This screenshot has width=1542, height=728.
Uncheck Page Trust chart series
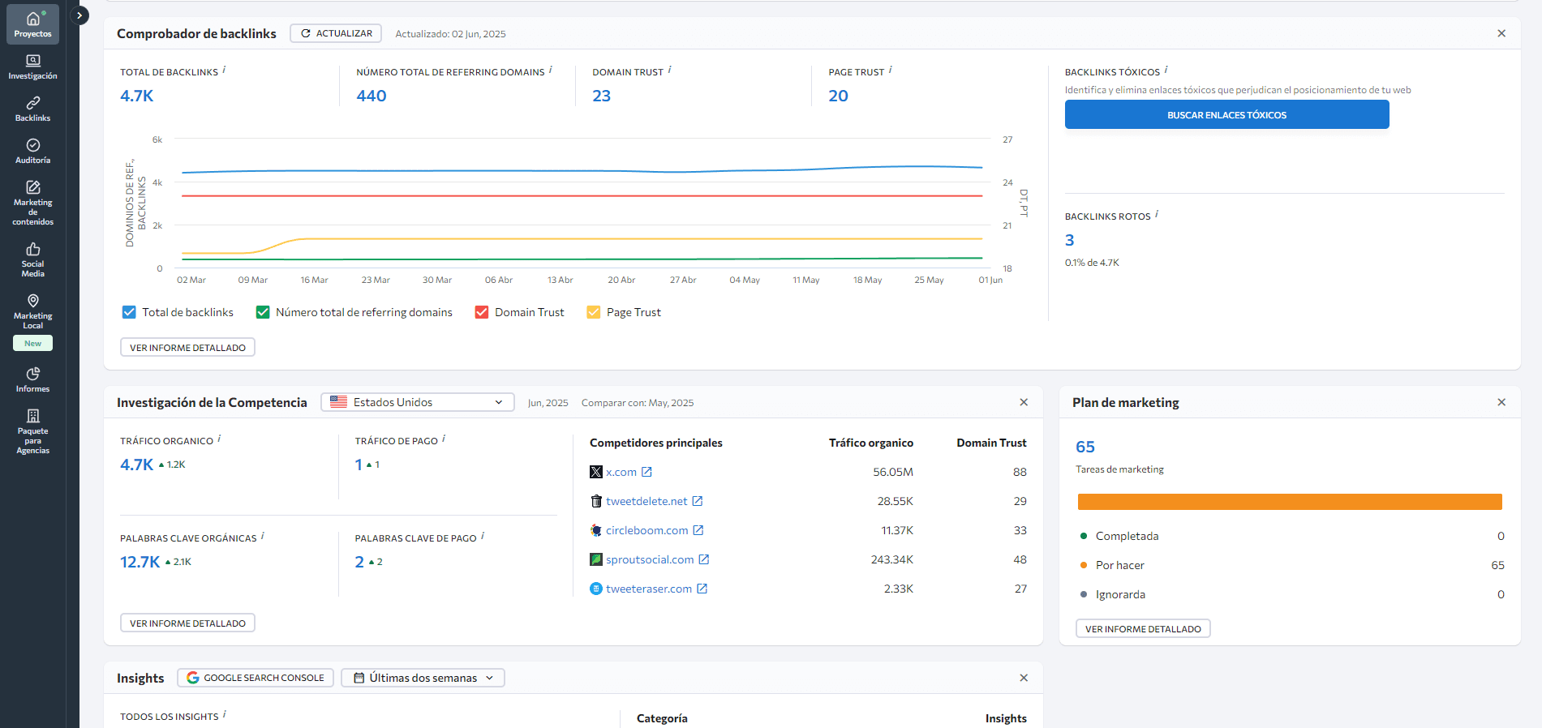tap(594, 312)
